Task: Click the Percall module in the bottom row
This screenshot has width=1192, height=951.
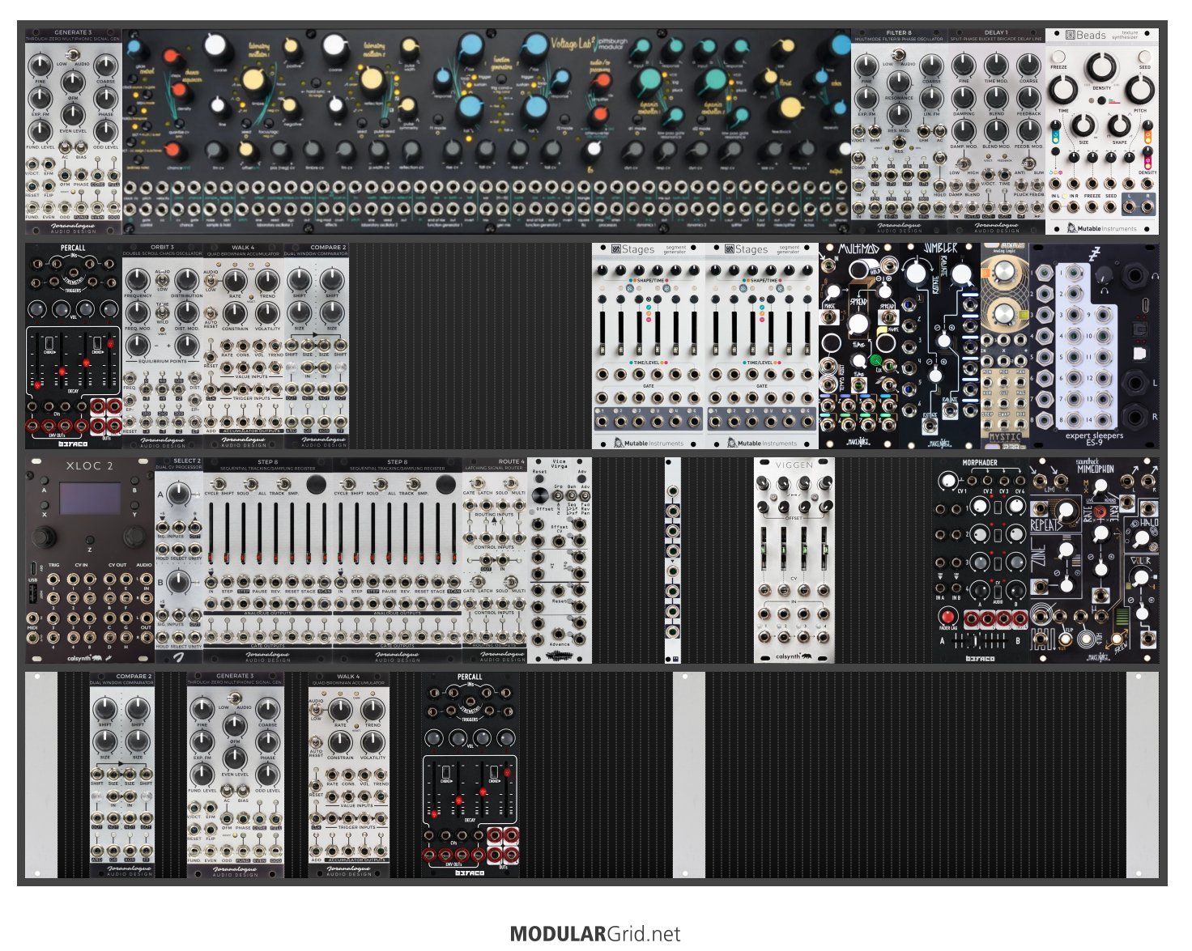Action: tap(470, 775)
